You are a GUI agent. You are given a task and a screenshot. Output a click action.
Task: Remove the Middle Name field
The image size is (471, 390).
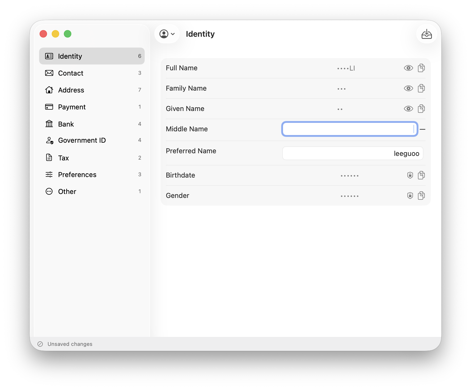pyautogui.click(x=422, y=129)
